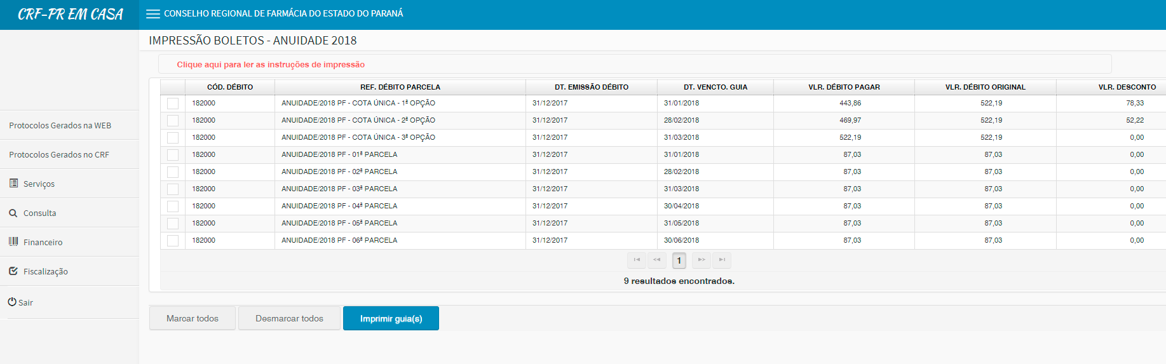Go to next page arrow in paginator
This screenshot has width=1166, height=364.
(x=702, y=260)
